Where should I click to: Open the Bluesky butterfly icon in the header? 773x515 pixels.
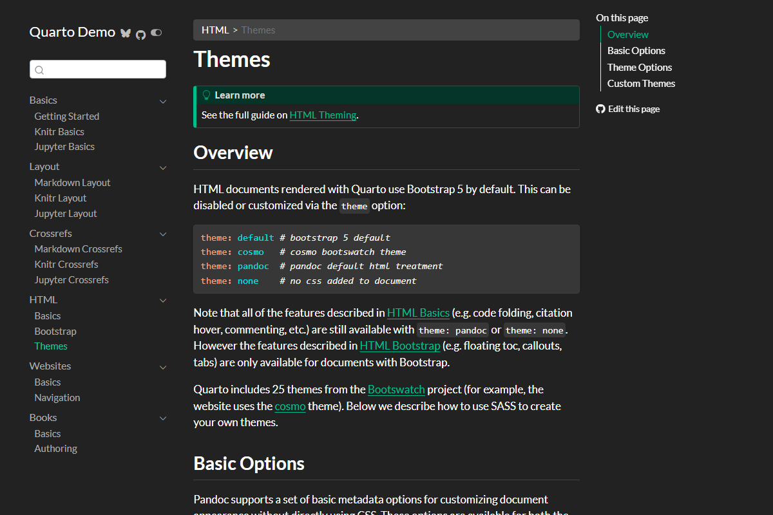pyautogui.click(x=126, y=32)
